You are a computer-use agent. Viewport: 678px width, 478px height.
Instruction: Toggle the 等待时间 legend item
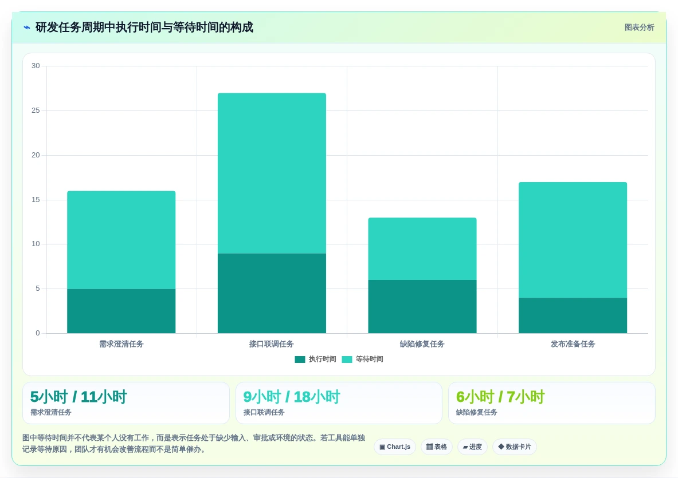[x=362, y=360]
